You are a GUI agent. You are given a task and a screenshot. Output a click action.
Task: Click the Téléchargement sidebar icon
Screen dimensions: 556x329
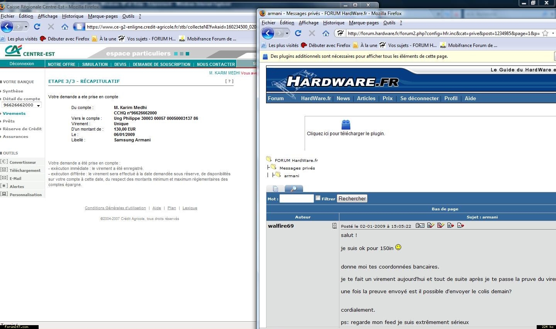pos(4,170)
